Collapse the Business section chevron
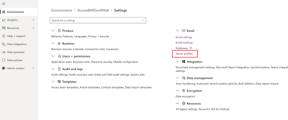 53,43
